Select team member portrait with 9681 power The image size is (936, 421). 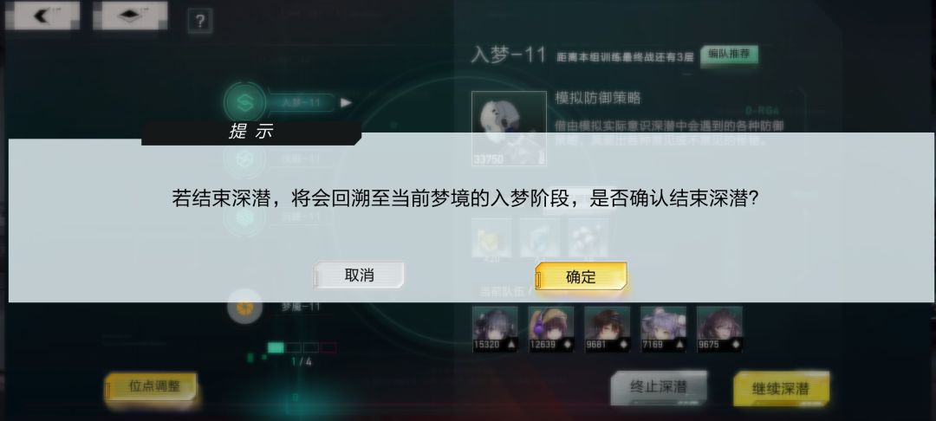(607, 328)
